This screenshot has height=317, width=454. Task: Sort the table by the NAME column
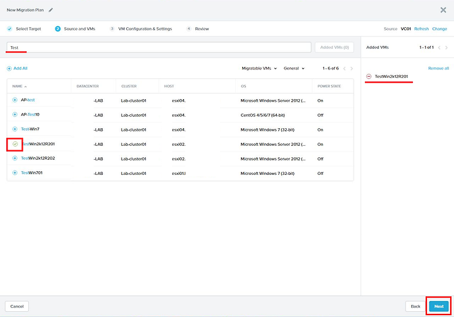(20, 86)
